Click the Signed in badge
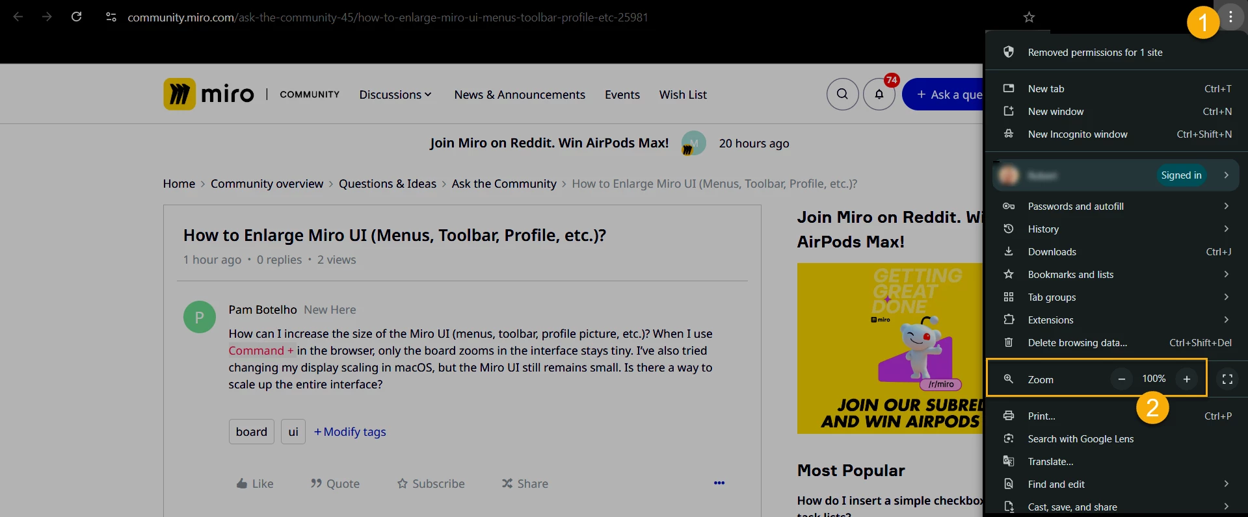1248x517 pixels. (x=1181, y=175)
